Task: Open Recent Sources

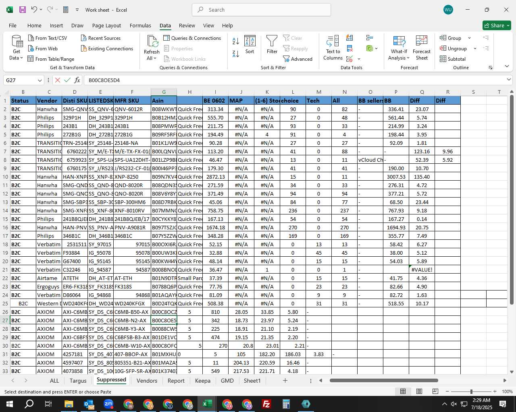Action: pyautogui.click(x=101, y=38)
